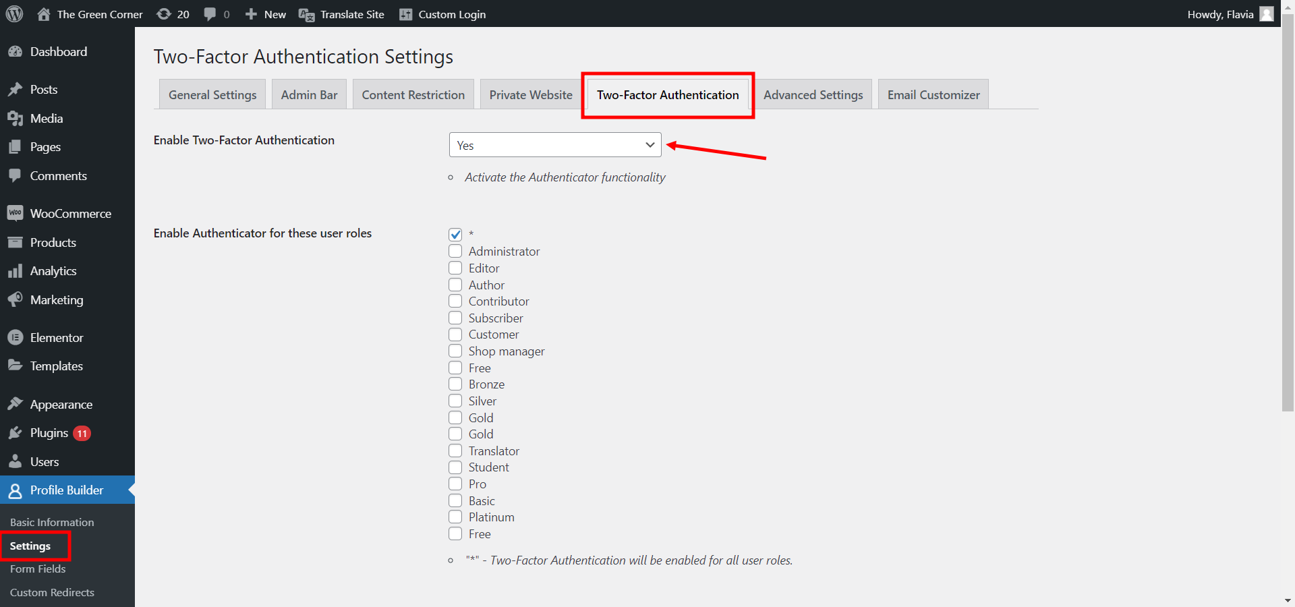
Task: Open Plugins with 11 updates badge
Action: click(x=49, y=433)
